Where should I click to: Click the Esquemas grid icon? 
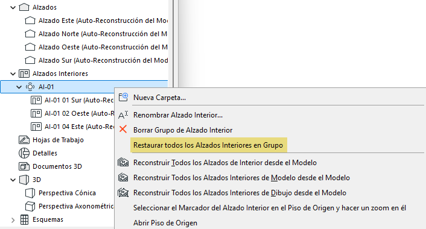tap(24, 219)
